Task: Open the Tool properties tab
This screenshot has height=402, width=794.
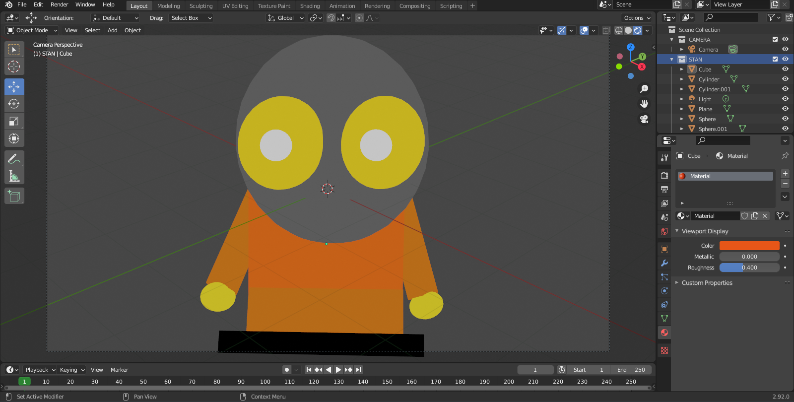Action: click(664, 158)
